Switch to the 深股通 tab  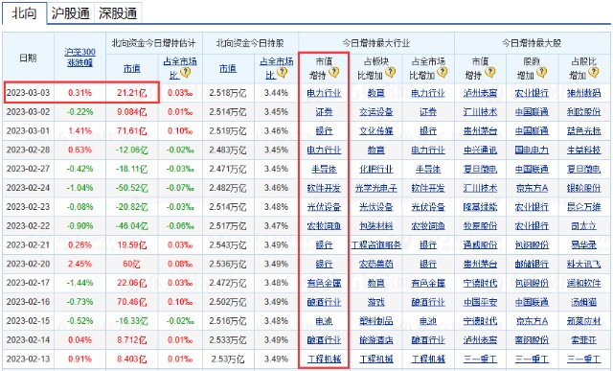[118, 12]
